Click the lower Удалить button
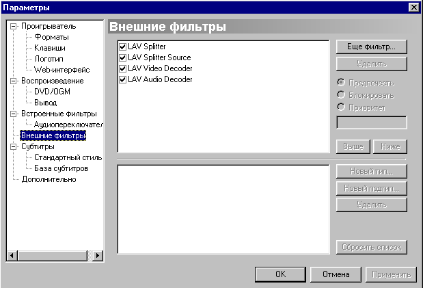The width and height of the screenshot is (423, 288). pos(372,205)
